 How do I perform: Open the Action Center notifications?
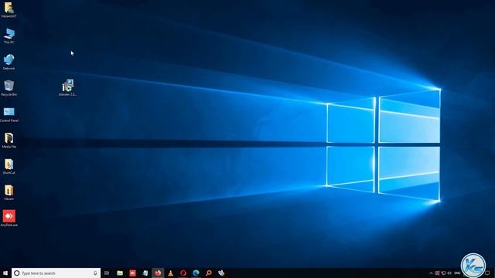pyautogui.click(x=487, y=273)
